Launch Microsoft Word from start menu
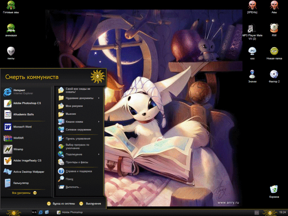 26,127
